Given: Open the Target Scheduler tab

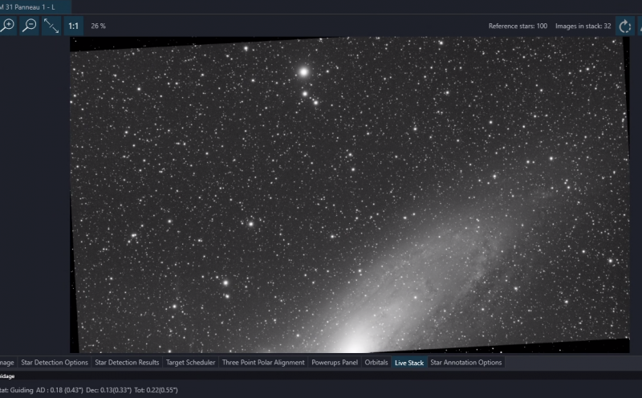Looking at the screenshot, I should click(x=190, y=363).
